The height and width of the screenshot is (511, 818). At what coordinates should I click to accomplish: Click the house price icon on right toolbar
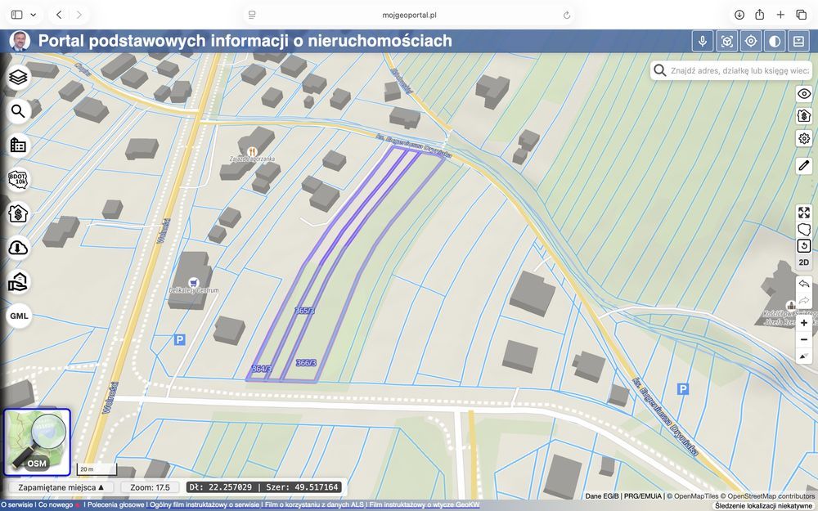[804, 116]
